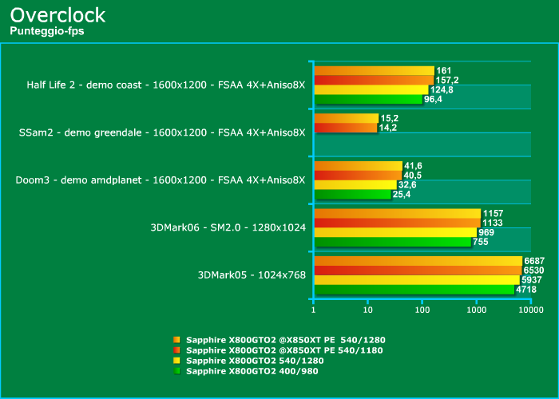Click the Doom3 bar valued 41,6
This screenshot has height=399, width=559.
pyautogui.click(x=359, y=166)
